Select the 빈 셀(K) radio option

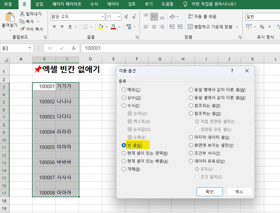coord(124,145)
